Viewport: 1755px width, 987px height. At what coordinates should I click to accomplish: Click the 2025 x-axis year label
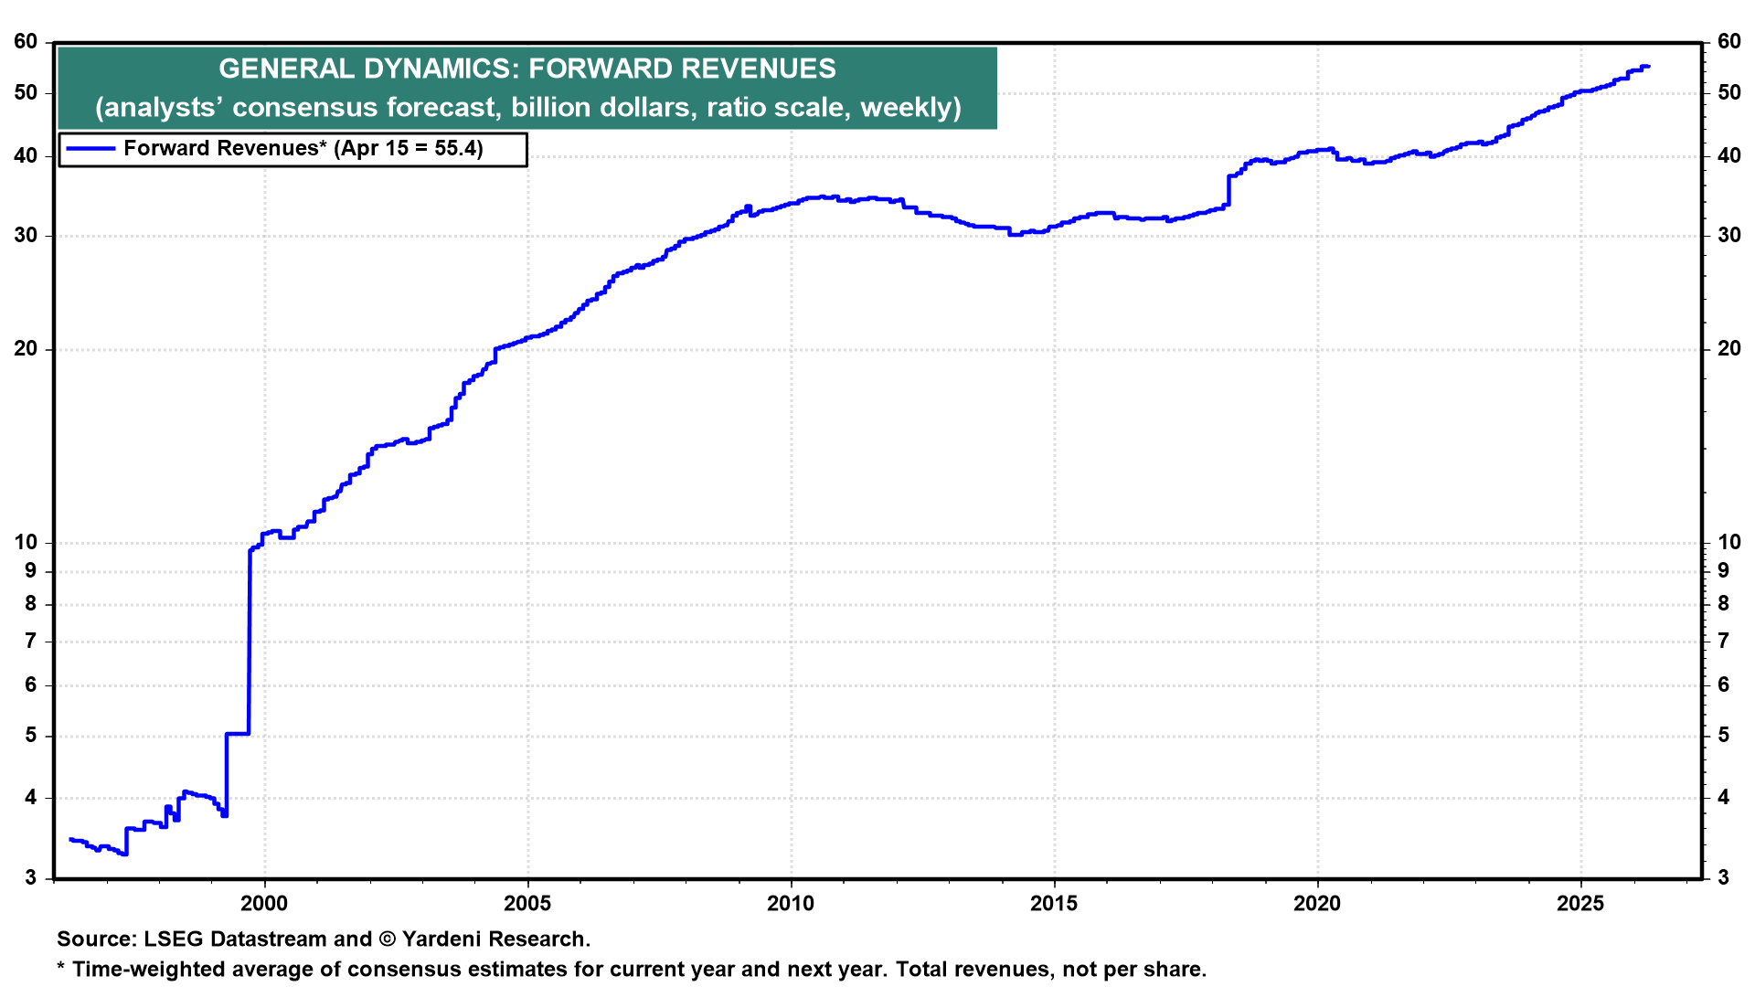tap(1580, 904)
